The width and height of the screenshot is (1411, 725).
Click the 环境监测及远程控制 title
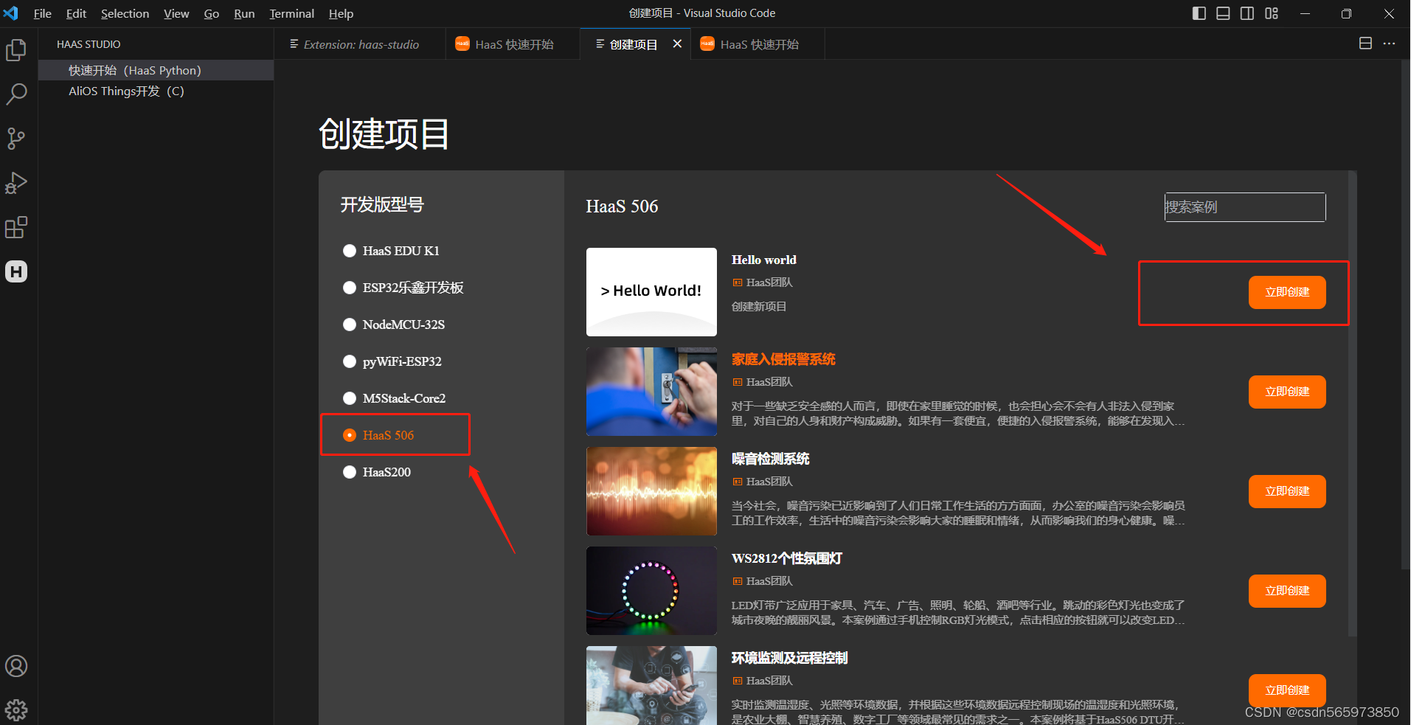point(789,658)
